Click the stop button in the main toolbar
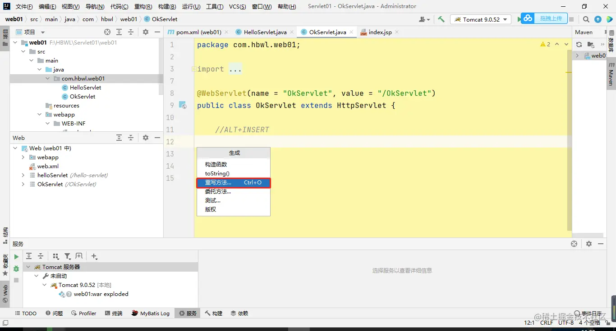 (571, 19)
